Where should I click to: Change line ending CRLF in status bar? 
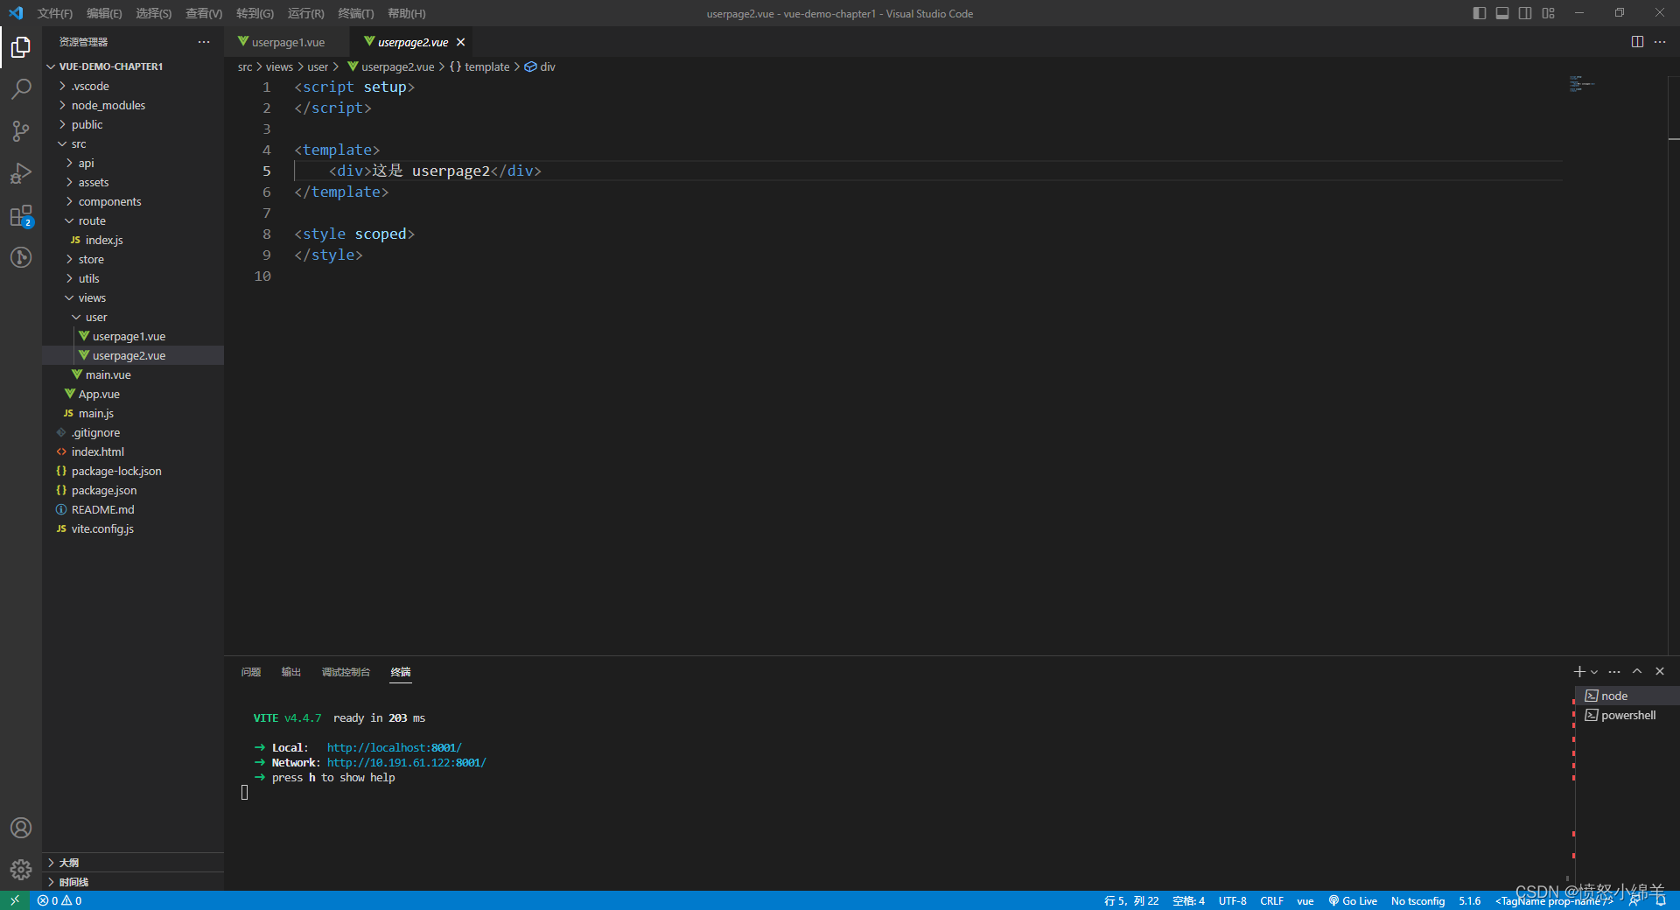(x=1271, y=900)
